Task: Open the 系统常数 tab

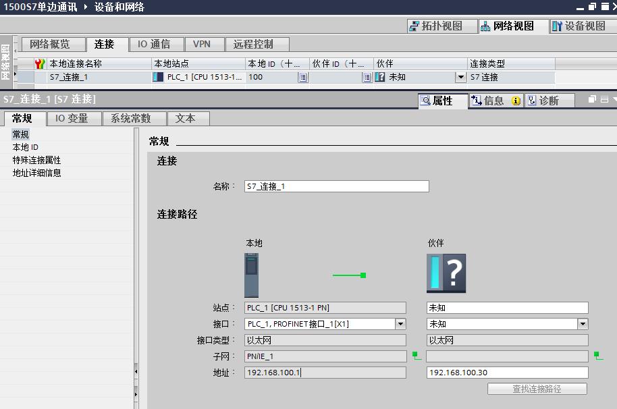Action: tap(134, 118)
